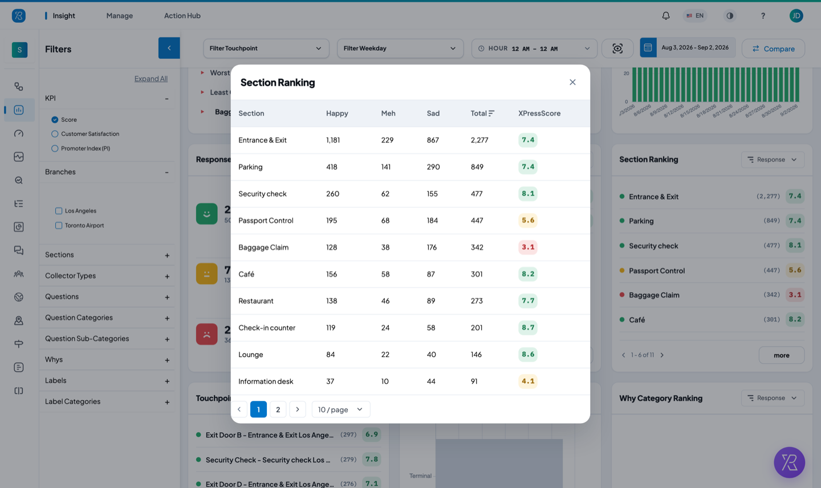Open the EN language selector
Screen dimensions: 821x488
pyautogui.click(x=695, y=16)
